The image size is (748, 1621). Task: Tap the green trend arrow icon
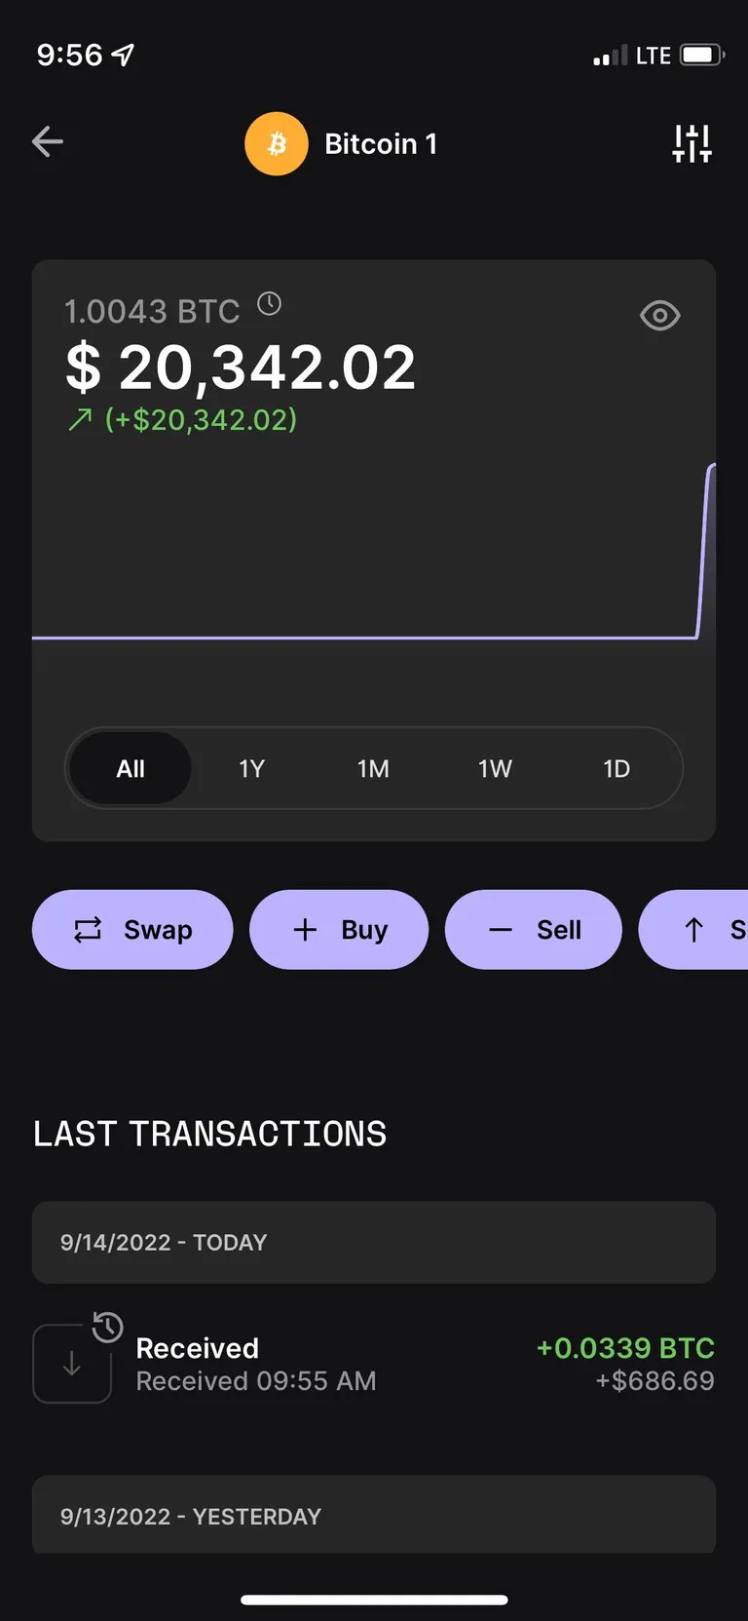(x=80, y=420)
